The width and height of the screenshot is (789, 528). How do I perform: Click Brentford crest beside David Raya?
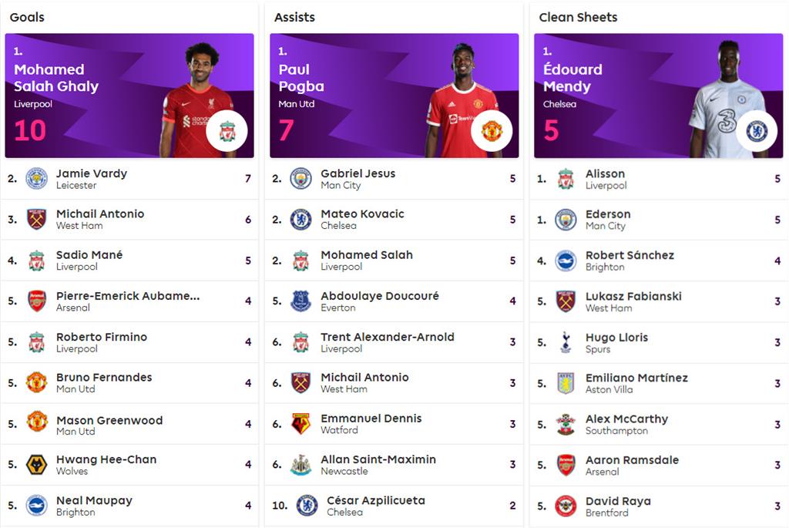coord(566,506)
